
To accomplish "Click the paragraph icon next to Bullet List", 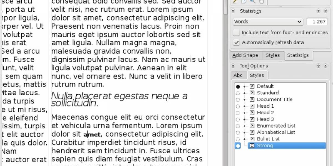I will tap(252, 139).
